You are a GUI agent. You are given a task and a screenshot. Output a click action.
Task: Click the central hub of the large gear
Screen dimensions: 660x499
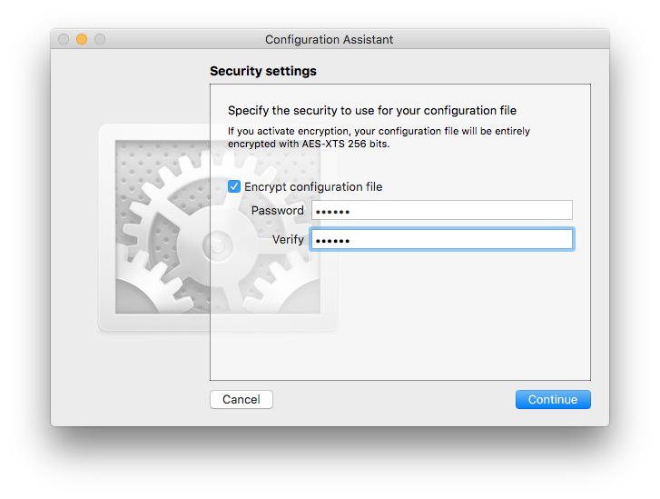tap(218, 245)
